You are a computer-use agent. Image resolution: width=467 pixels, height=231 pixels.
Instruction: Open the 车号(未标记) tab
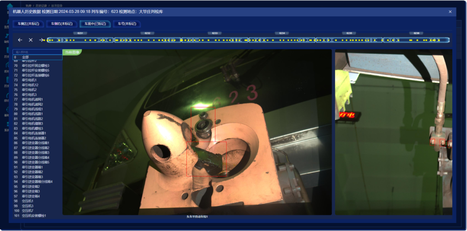(x=127, y=24)
